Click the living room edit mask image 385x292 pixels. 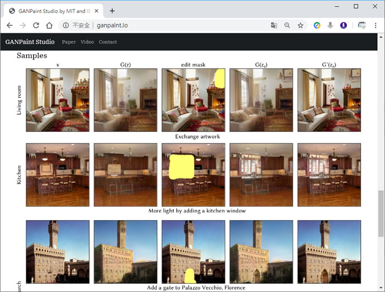[x=193, y=100]
